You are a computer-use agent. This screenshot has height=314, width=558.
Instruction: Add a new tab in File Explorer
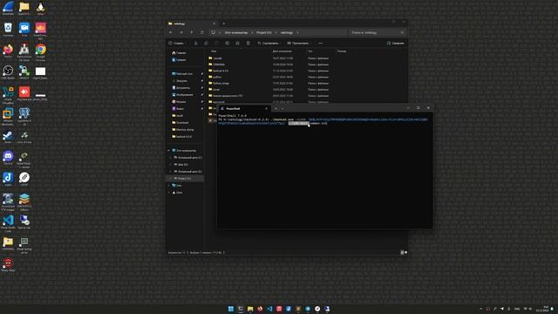point(224,24)
